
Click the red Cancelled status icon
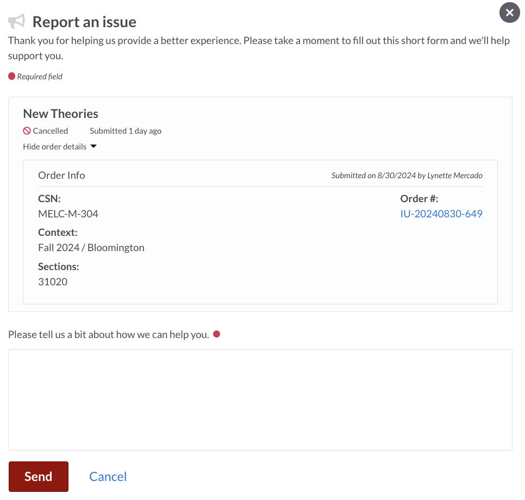pos(27,130)
